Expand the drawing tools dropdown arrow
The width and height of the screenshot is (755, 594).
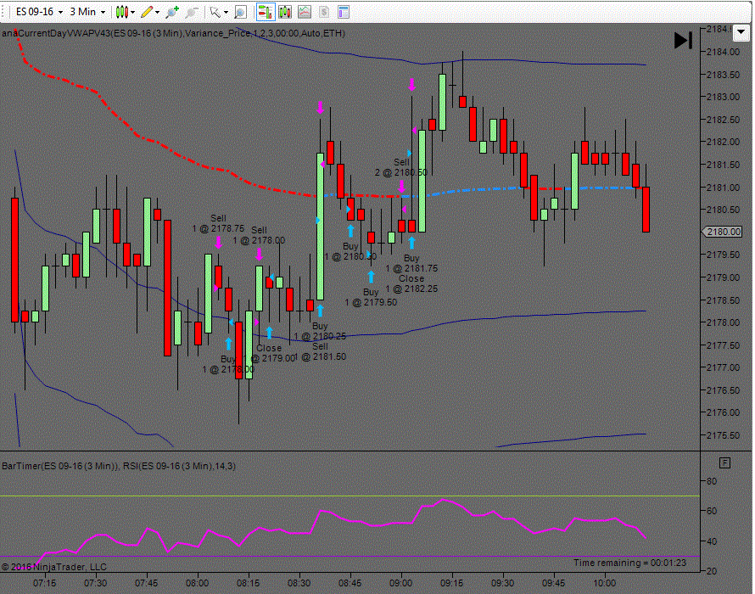(x=158, y=12)
